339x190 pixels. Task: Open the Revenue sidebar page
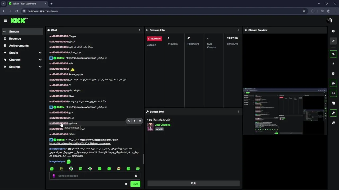coord(23,39)
